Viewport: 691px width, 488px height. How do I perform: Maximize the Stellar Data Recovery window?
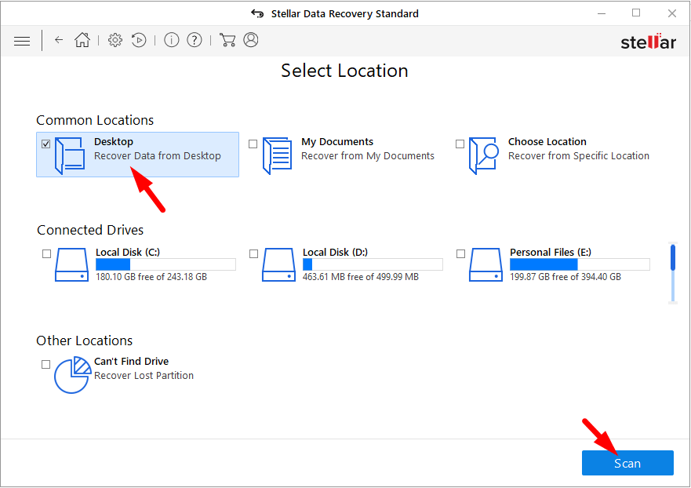(x=636, y=13)
